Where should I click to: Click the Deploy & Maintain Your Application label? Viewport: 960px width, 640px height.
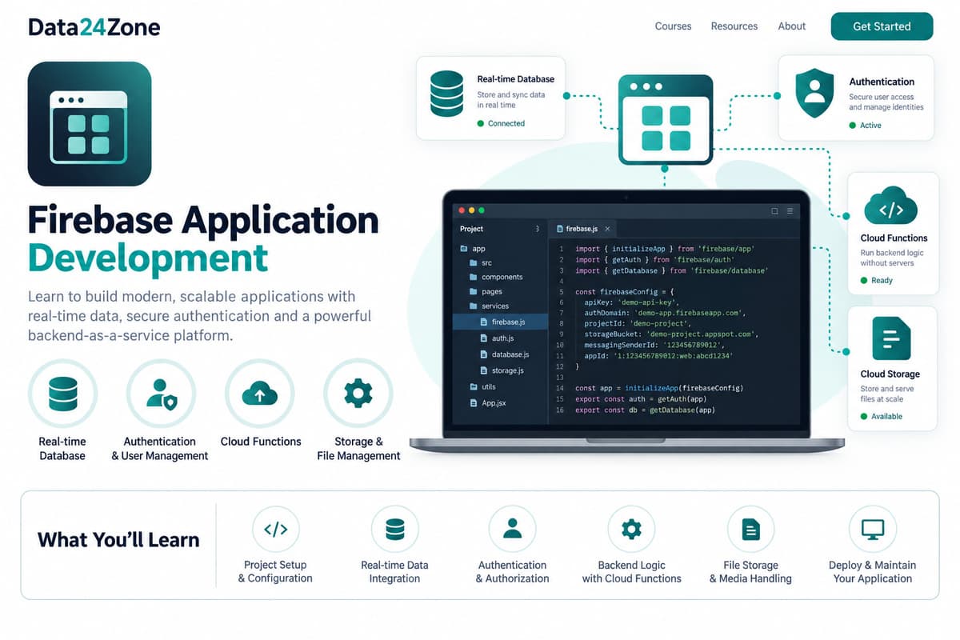pos(872,572)
